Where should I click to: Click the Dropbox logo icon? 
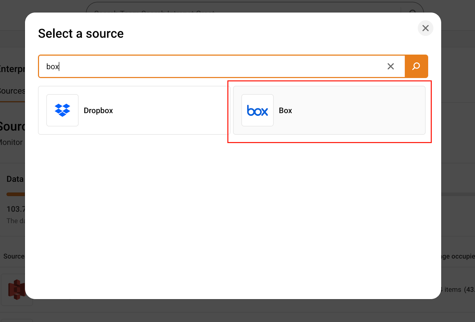point(62,110)
